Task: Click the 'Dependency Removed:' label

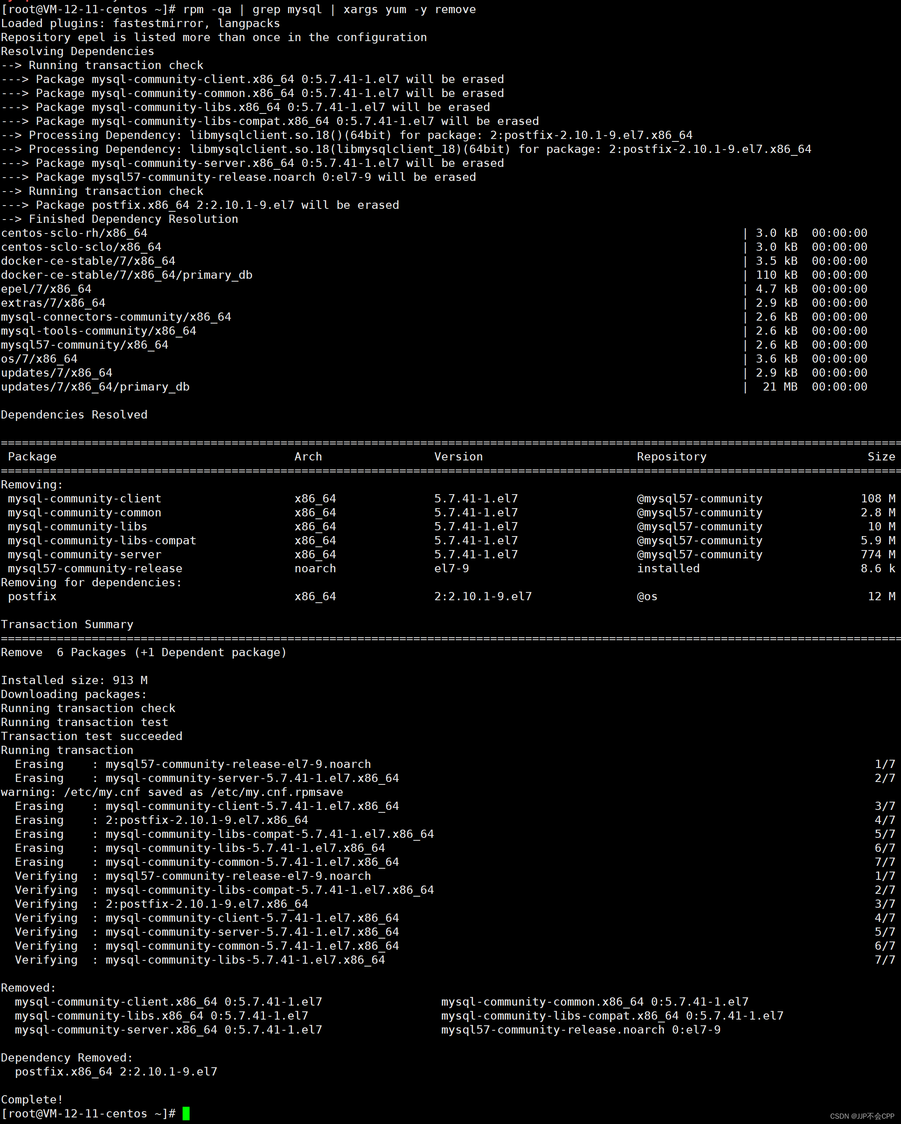Action: 67,1058
